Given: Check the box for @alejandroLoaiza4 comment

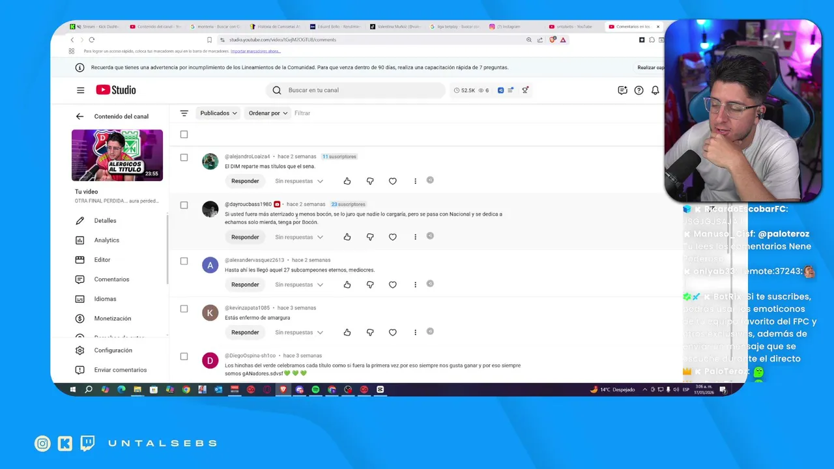Looking at the screenshot, I should click(184, 158).
